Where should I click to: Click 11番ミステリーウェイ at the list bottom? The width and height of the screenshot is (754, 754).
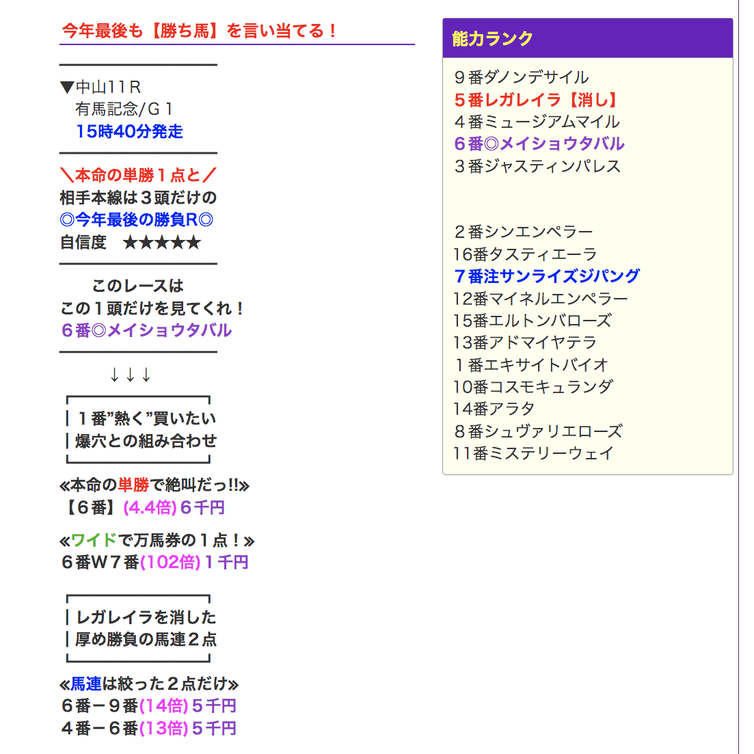533,453
